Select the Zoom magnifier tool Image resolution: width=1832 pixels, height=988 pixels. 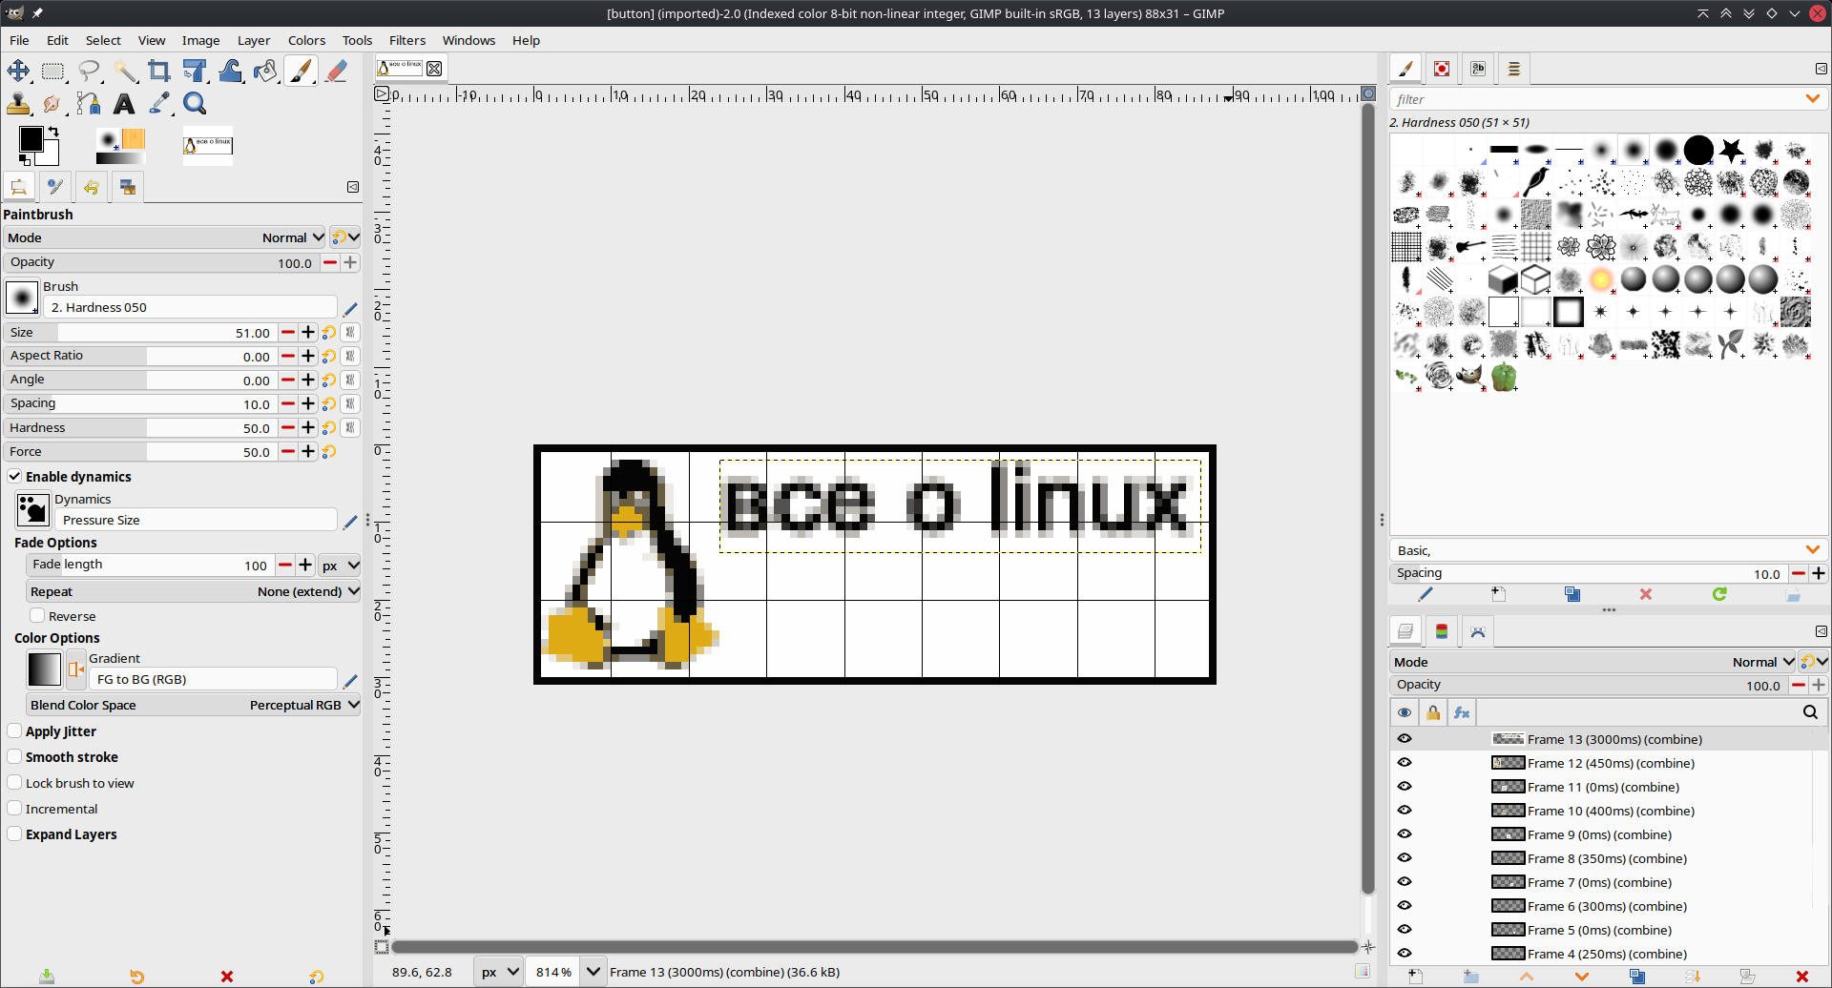pos(195,104)
